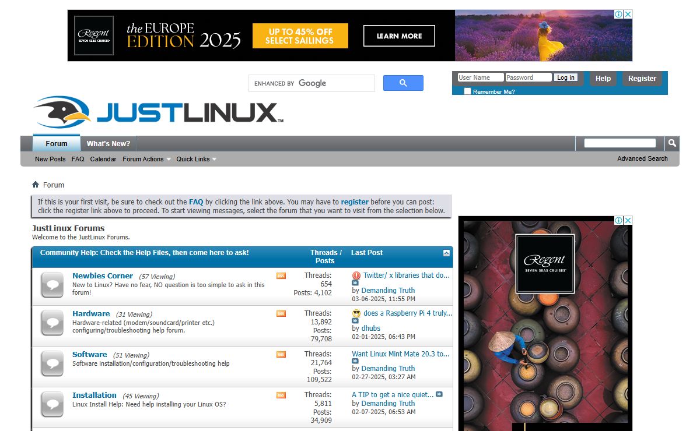The image size is (700, 431).
Task: Go to last post of quiet TIP thread
Action: tap(439, 394)
